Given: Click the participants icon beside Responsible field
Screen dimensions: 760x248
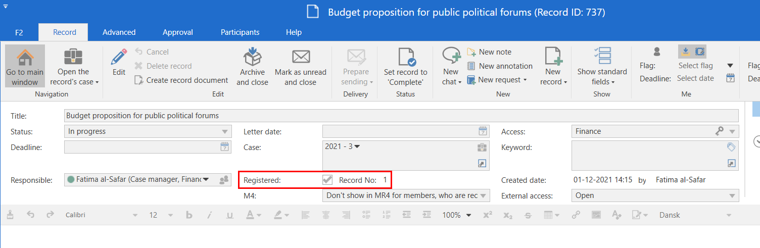Looking at the screenshot, I should click(224, 180).
